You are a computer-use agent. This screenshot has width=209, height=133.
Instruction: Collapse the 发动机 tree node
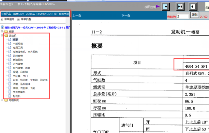(x=2, y=35)
